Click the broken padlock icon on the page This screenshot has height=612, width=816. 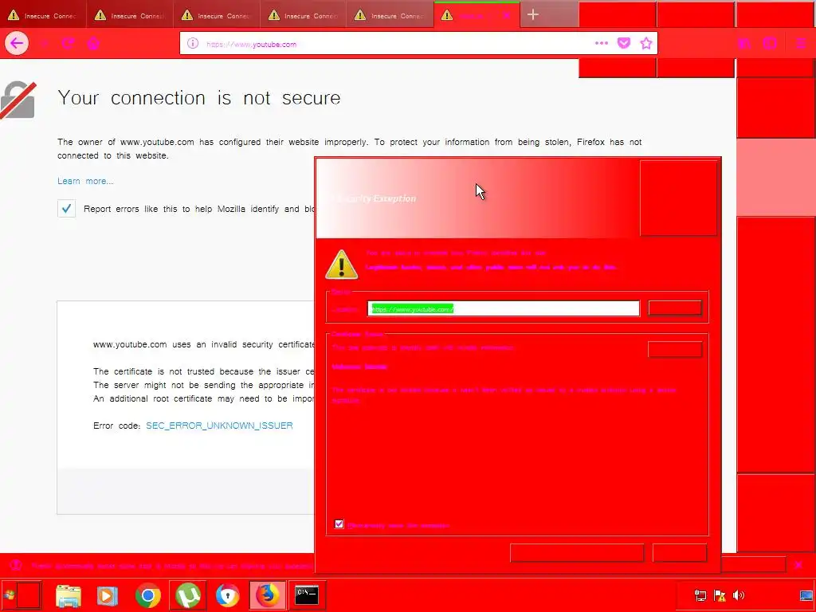(18, 100)
